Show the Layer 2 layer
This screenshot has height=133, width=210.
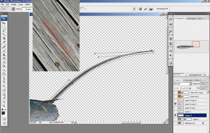pos(175,112)
